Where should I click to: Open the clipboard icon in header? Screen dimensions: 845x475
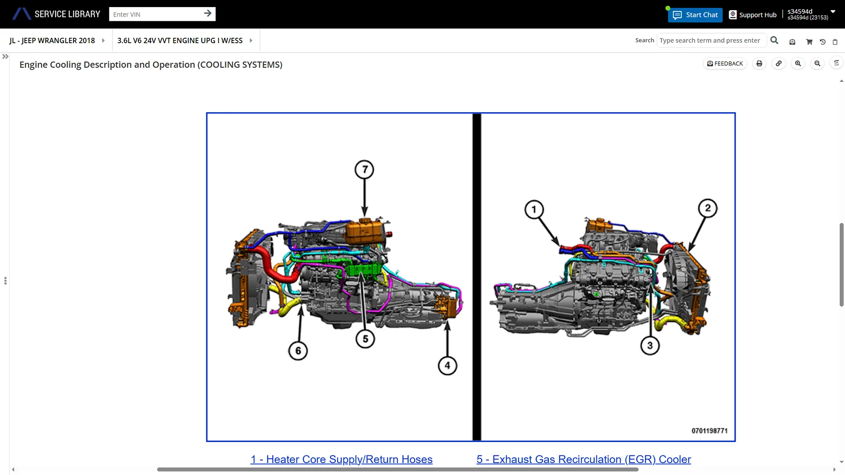tap(835, 42)
